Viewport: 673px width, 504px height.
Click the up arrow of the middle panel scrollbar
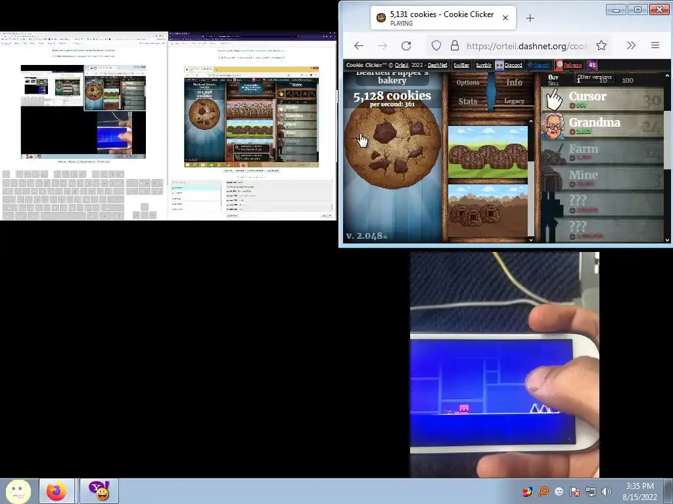[x=531, y=121]
